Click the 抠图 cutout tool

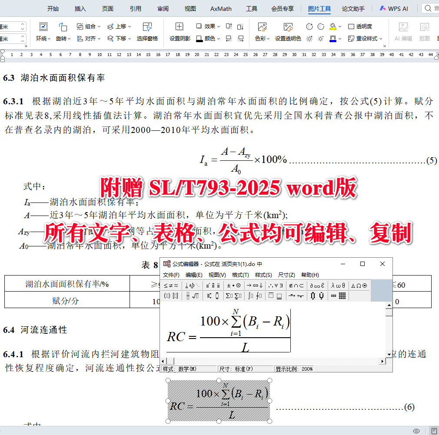(425, 32)
